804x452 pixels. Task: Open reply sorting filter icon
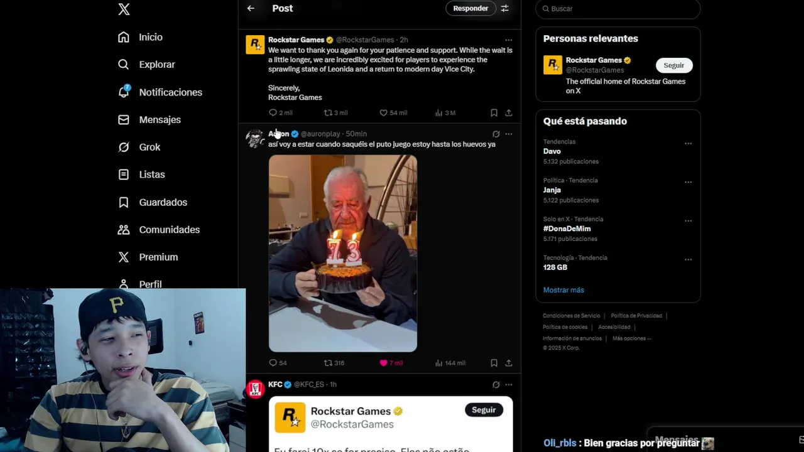tap(504, 8)
